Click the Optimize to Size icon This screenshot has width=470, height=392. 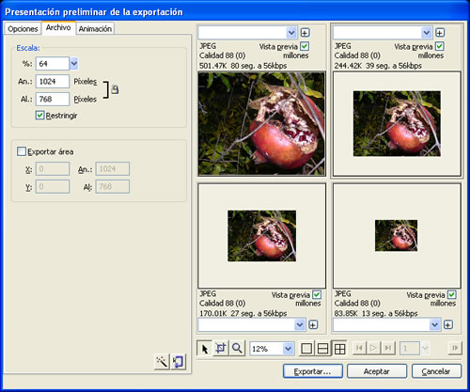coord(179,362)
